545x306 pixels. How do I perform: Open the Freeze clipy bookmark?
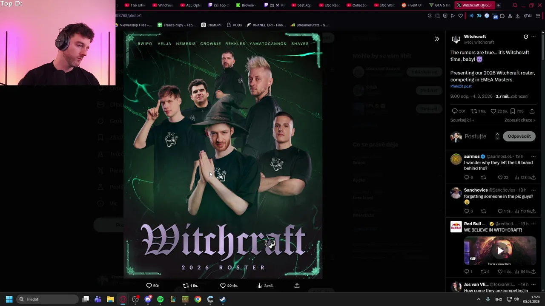(x=176, y=25)
